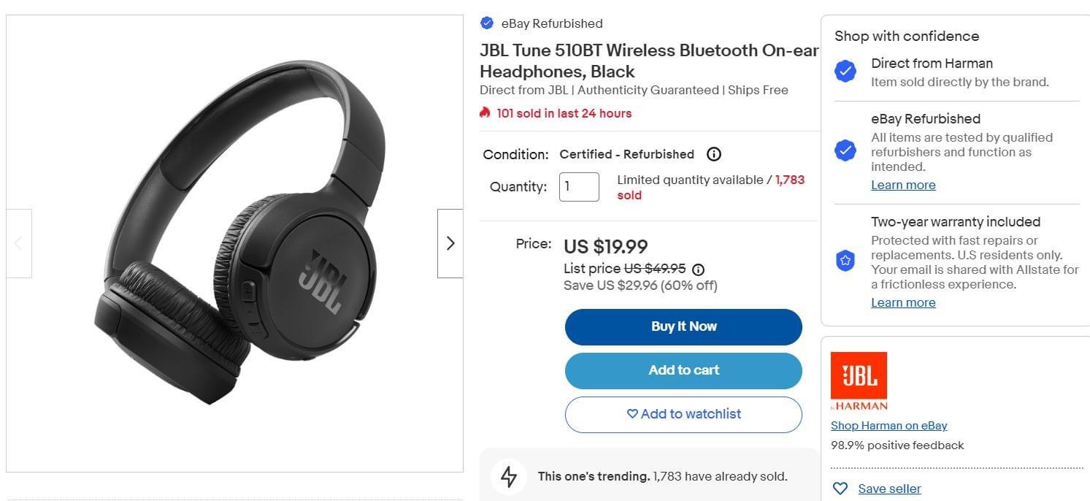
Task: Show next product image with right arrow
Action: click(x=450, y=243)
